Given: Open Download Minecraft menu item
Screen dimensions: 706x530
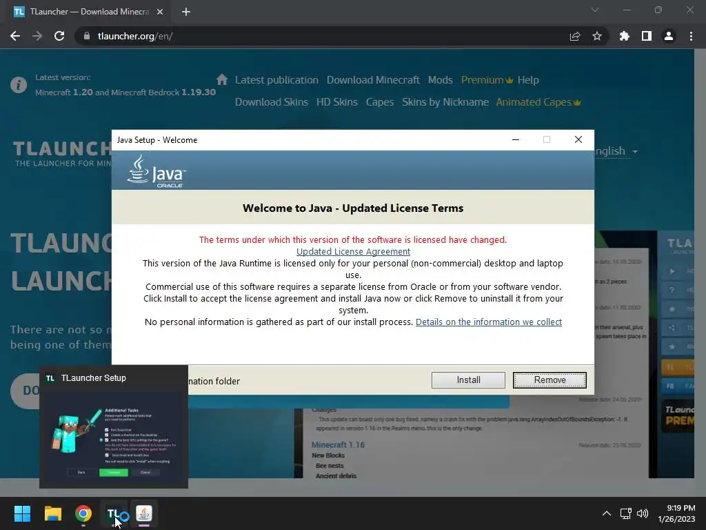Looking at the screenshot, I should coord(373,80).
